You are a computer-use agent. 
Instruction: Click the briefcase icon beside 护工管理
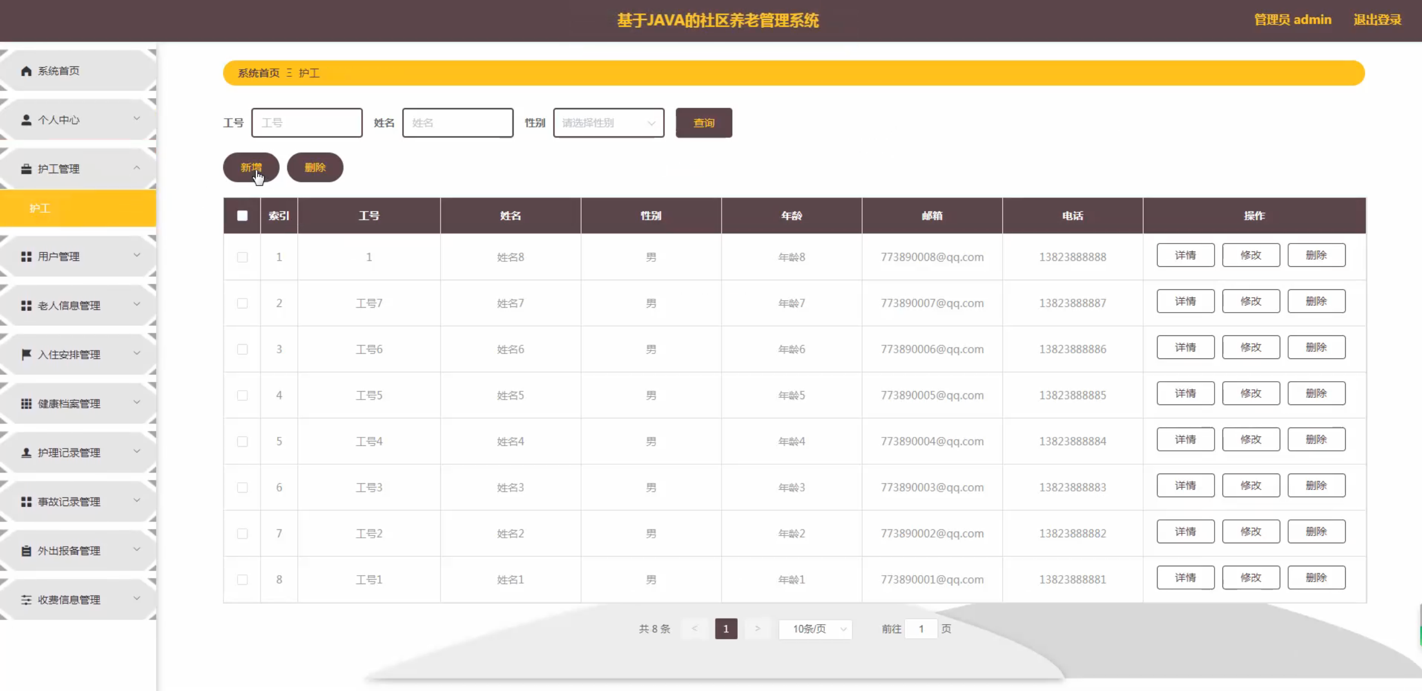tap(26, 169)
